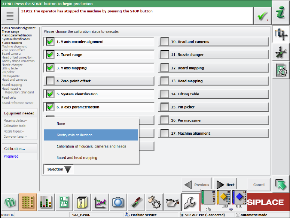The height and width of the screenshot is (218, 290).
Task: Open the warning documents icon
Action: 82,202
